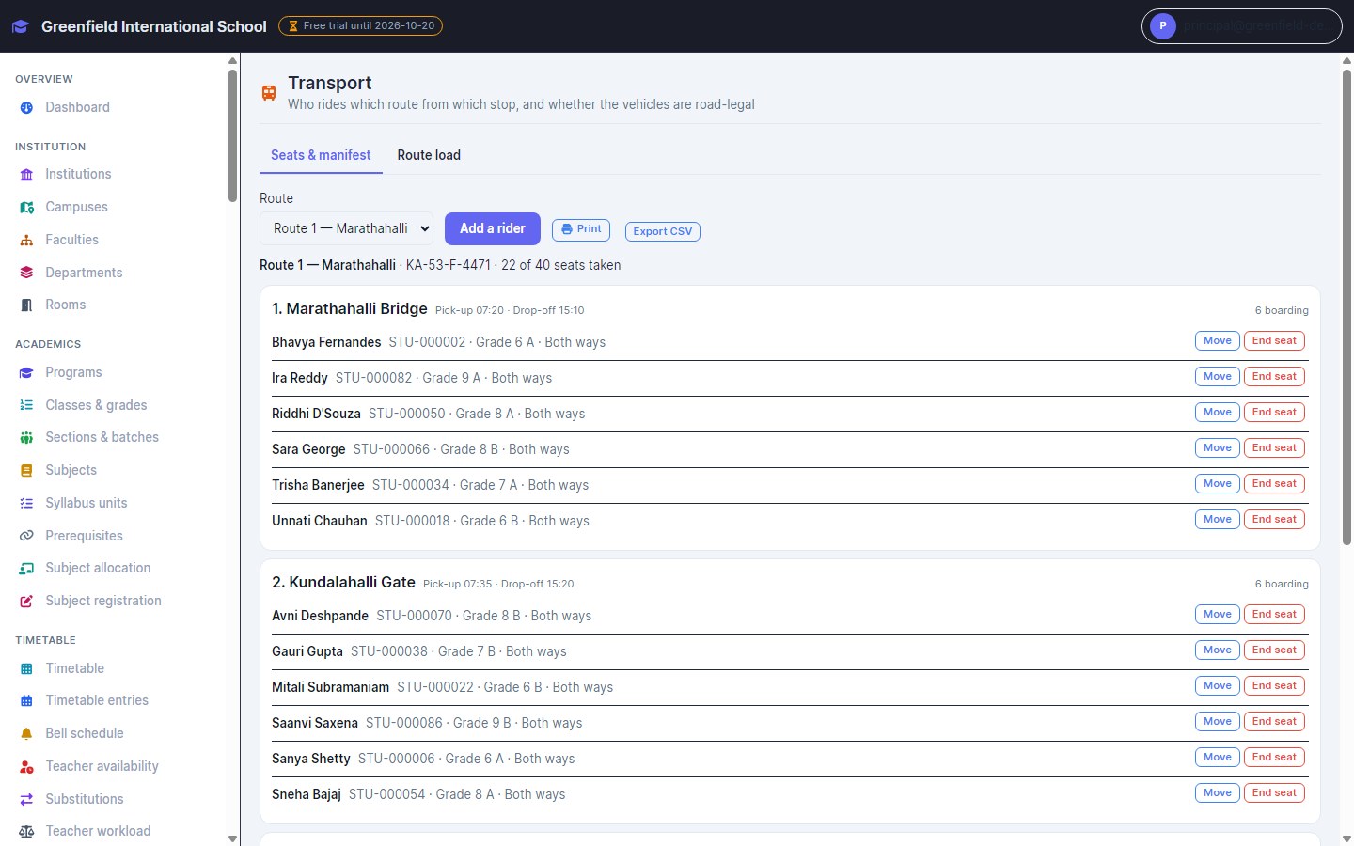Click the Teacher availability person icon
This screenshot has width=1354, height=846.
click(26, 767)
